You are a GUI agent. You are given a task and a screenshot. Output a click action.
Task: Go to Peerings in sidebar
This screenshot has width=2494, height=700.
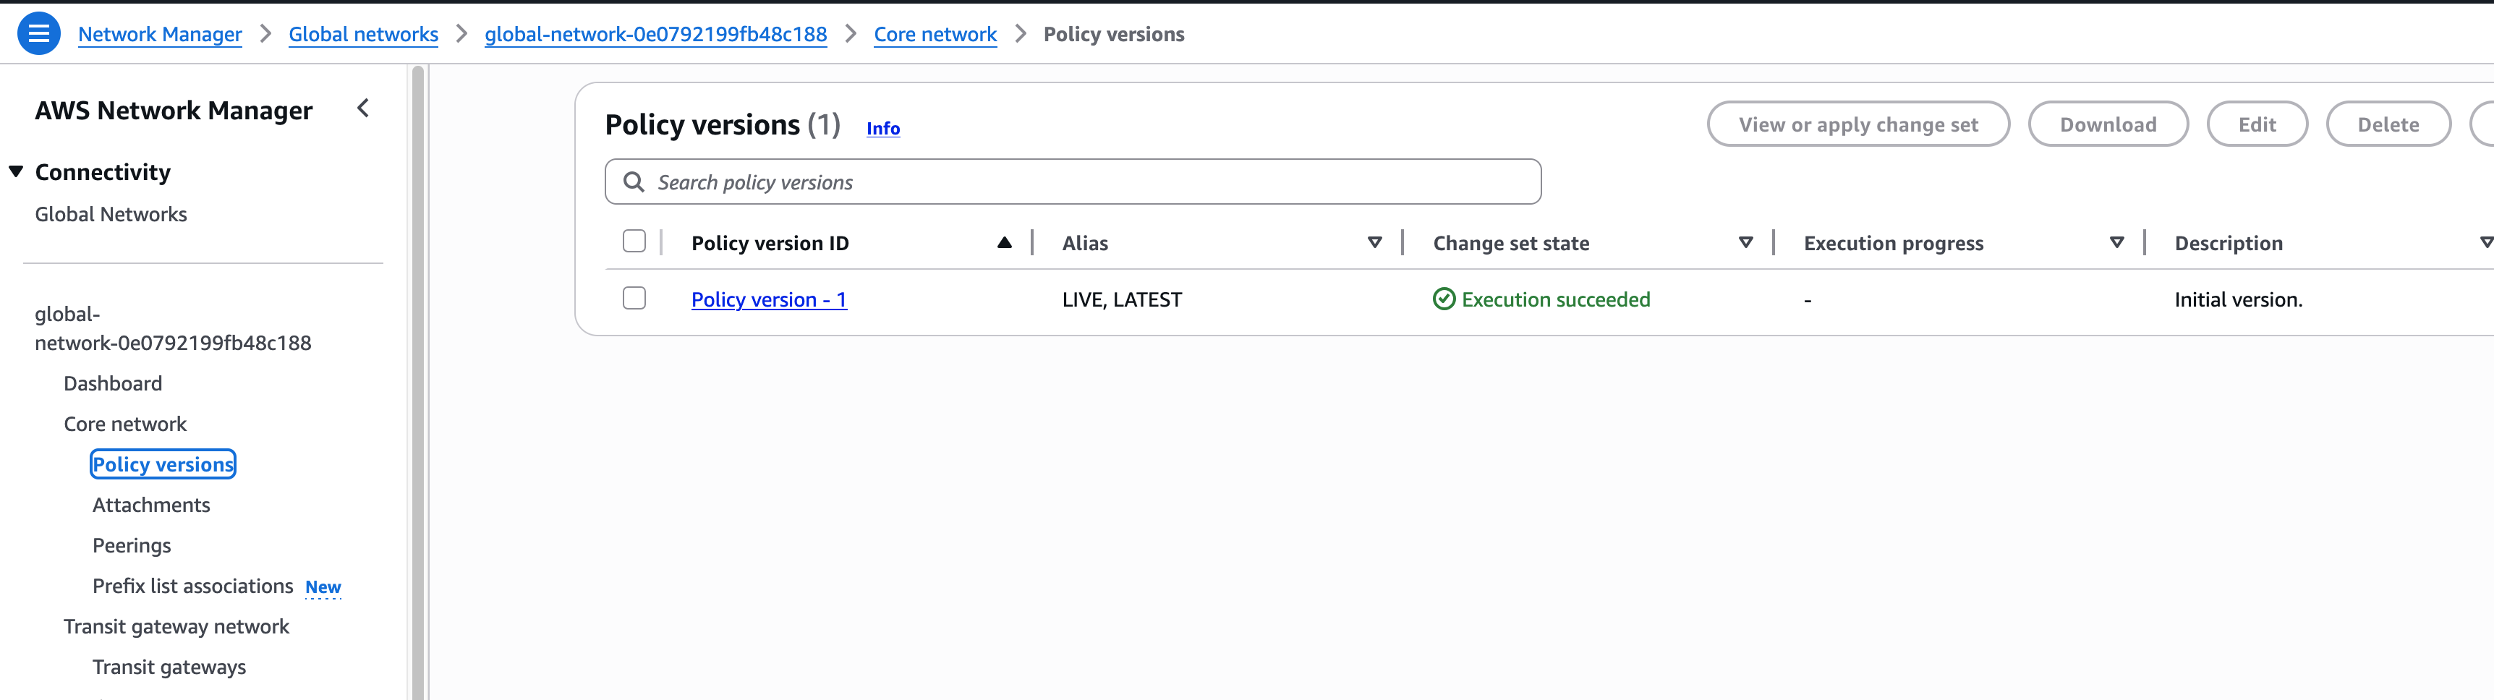coord(132,545)
